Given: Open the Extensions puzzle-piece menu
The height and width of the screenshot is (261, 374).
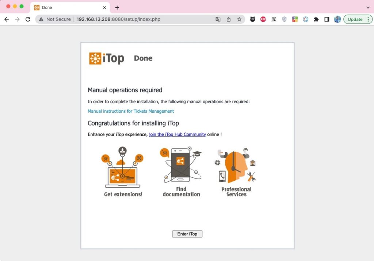Looking at the screenshot, I should pos(316,19).
